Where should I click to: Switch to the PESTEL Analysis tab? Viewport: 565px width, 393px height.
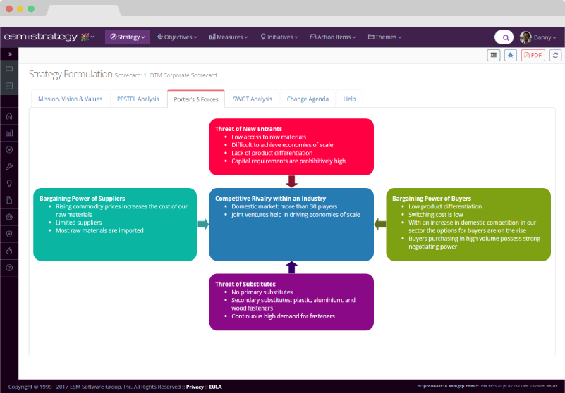138,99
